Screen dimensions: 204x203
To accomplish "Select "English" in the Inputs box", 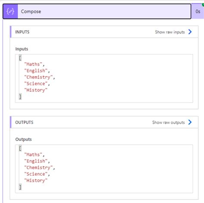I will tap(36, 71).
